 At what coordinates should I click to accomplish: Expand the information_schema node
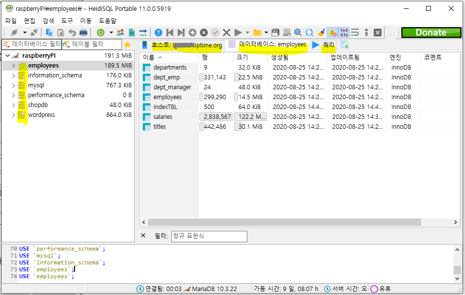point(14,75)
